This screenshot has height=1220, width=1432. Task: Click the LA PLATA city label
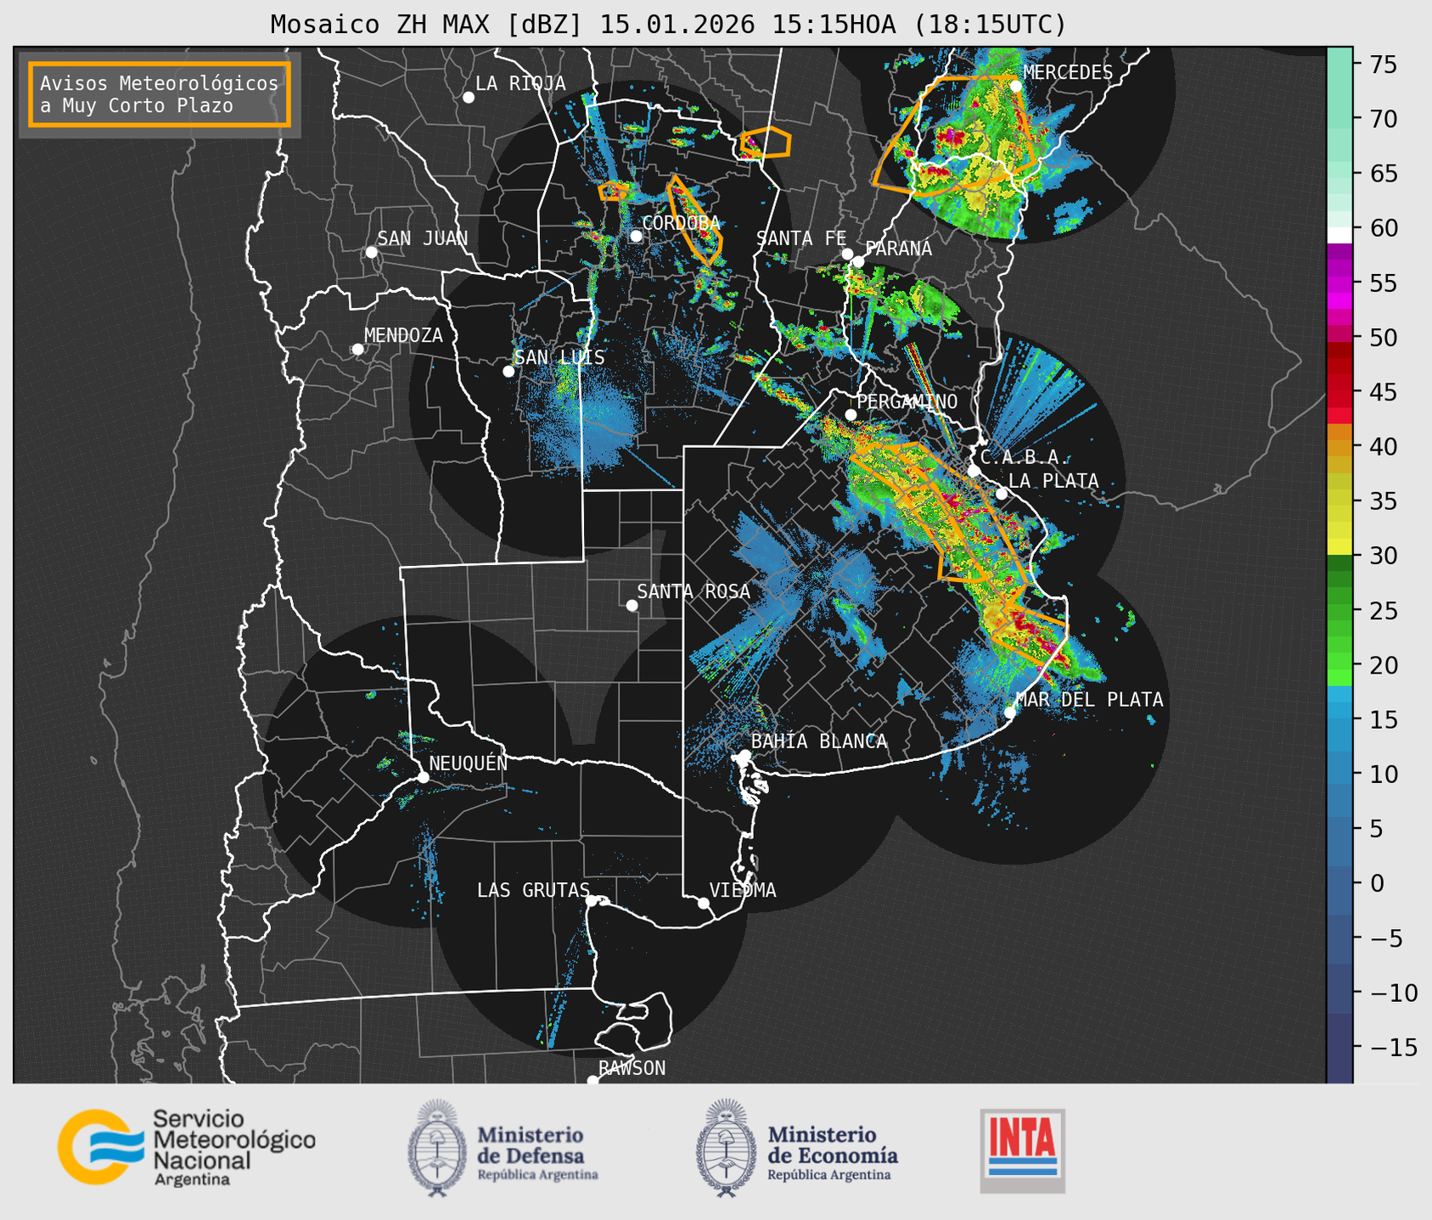tap(1053, 481)
